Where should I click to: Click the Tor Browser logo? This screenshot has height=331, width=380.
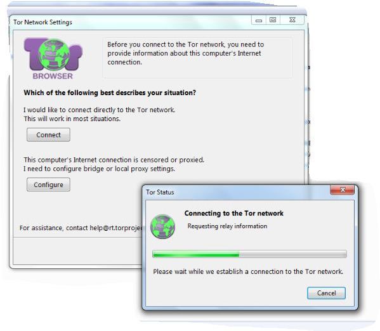tap(53, 59)
